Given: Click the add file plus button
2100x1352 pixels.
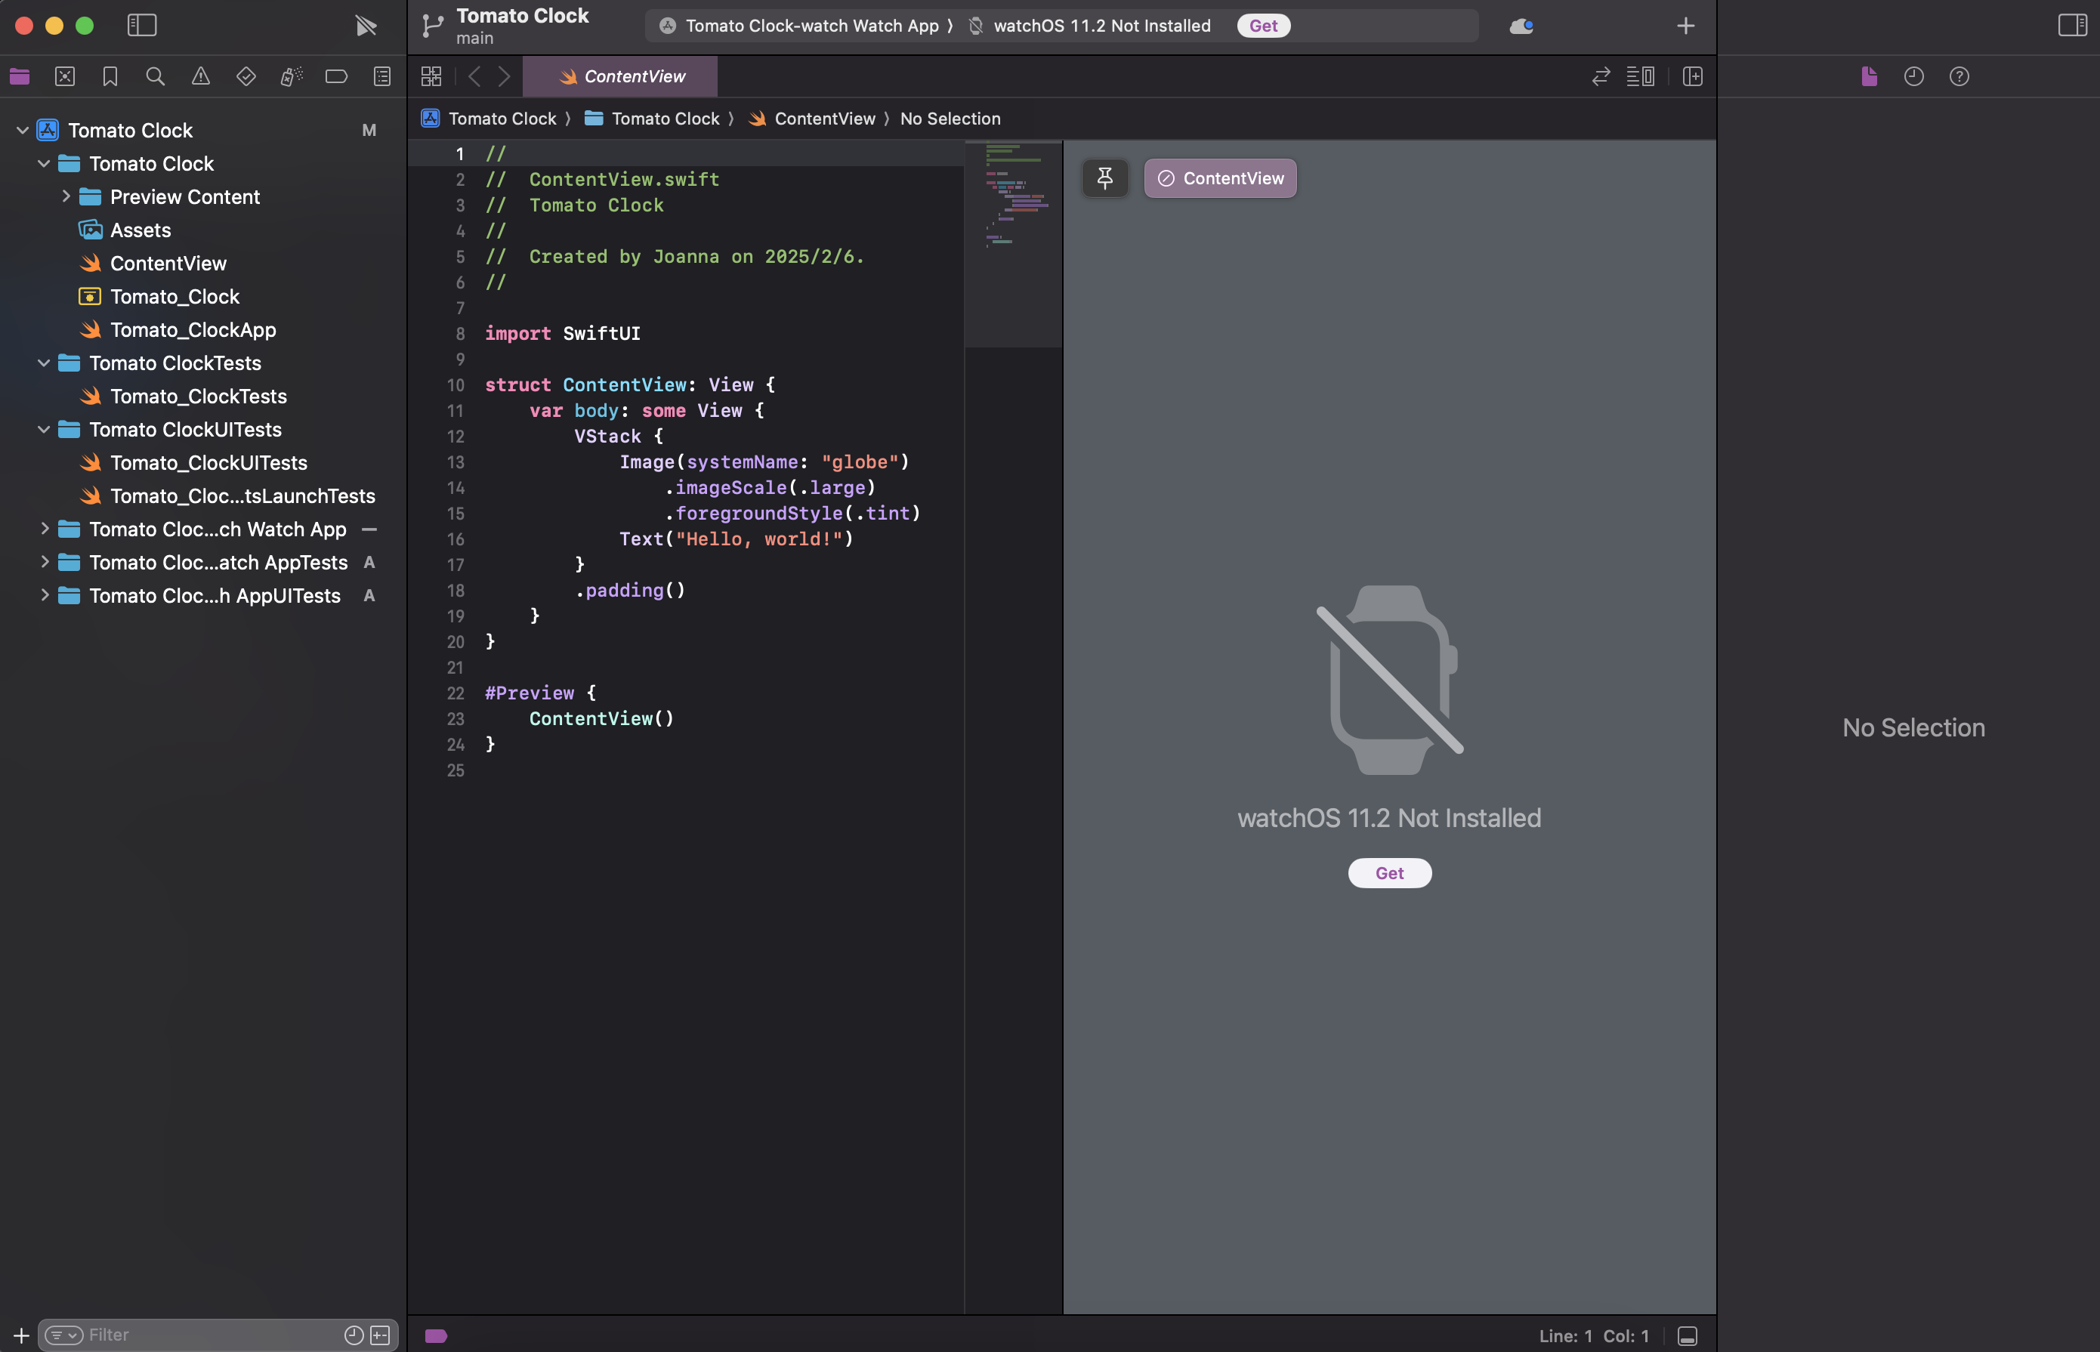Looking at the screenshot, I should click(21, 1335).
